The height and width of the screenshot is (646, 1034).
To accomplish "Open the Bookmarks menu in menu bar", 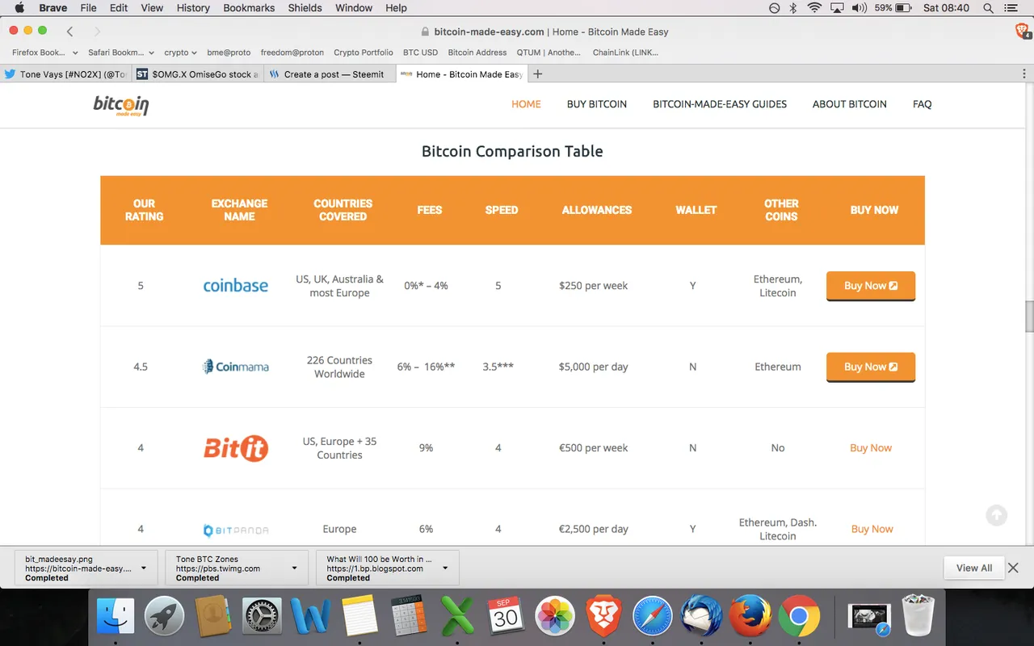I will pos(249,8).
